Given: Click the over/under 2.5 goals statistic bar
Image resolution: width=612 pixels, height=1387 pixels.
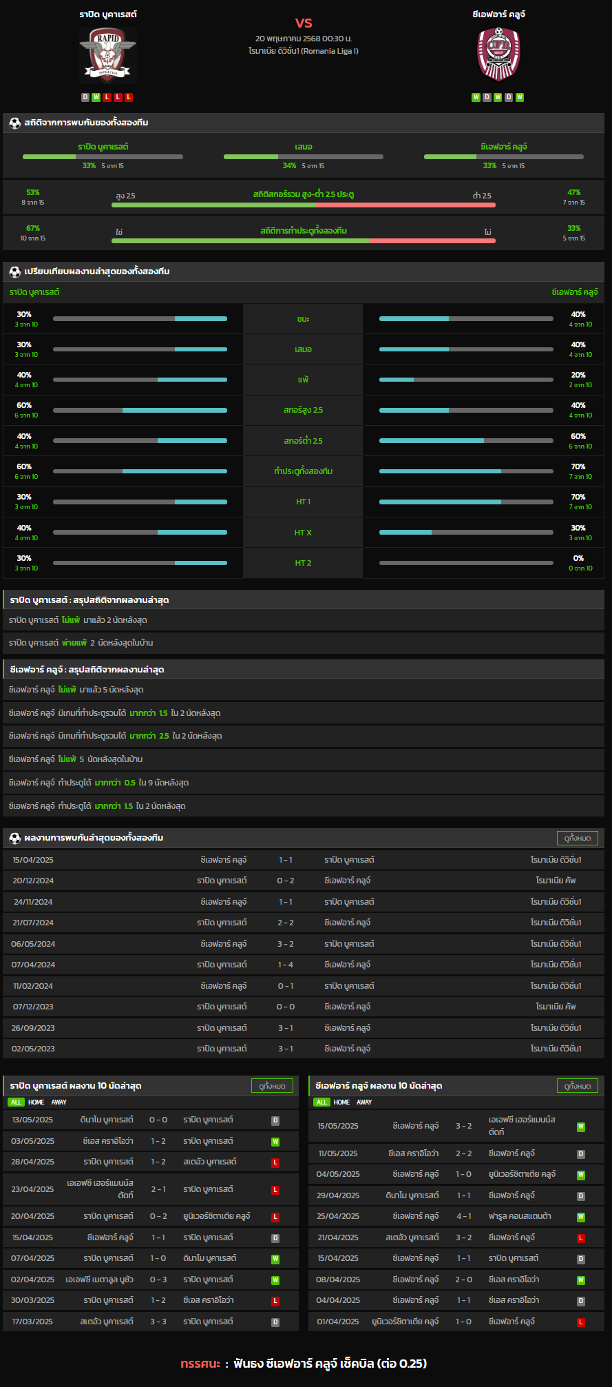Looking at the screenshot, I should (304, 205).
